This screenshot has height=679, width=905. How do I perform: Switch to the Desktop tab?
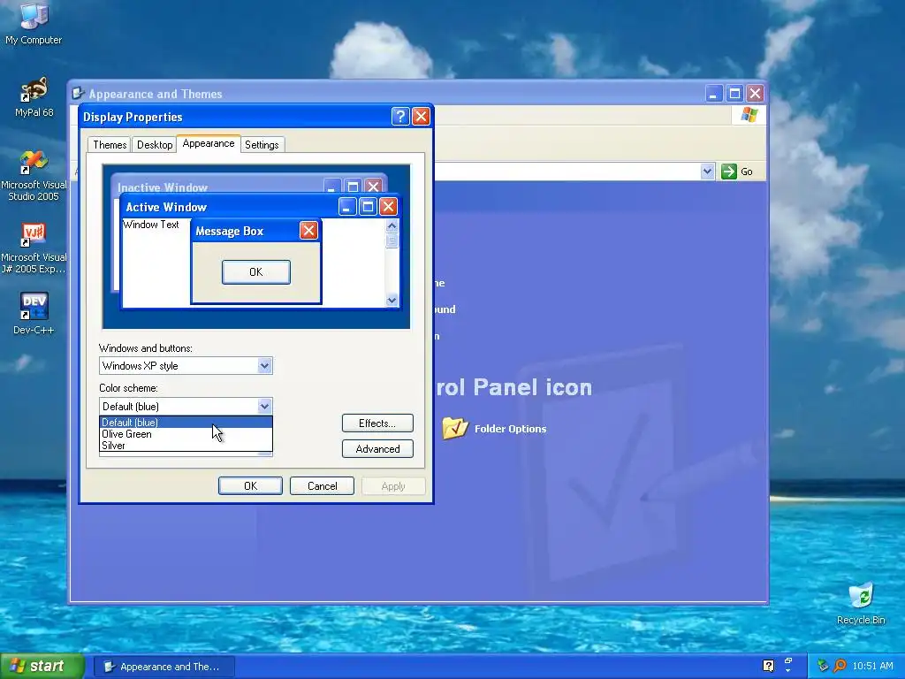point(154,144)
